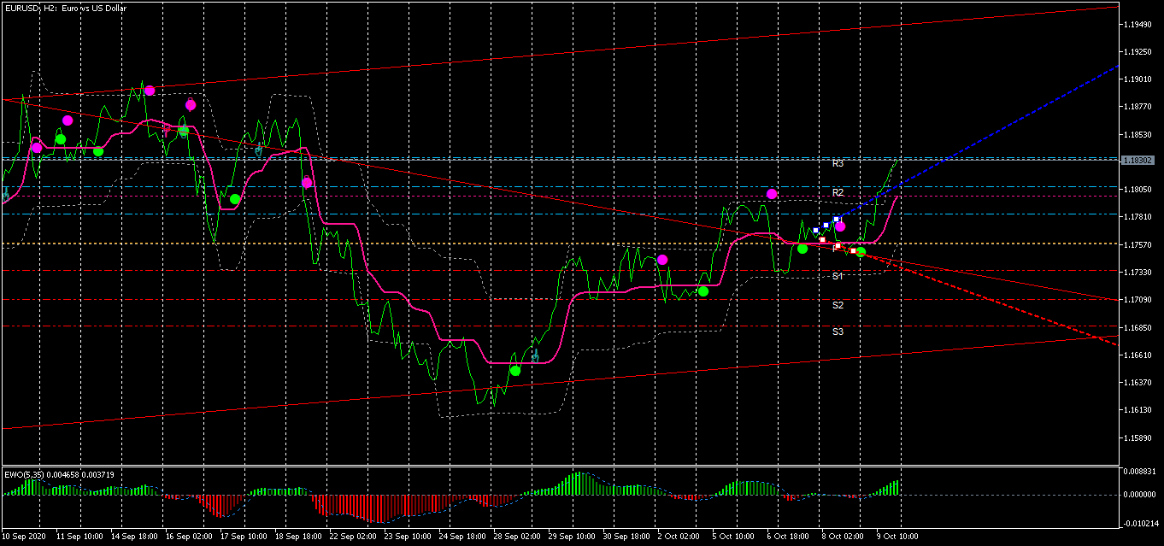Click the 1.15890 price scale label
The image size is (1164, 546).
(1139, 437)
